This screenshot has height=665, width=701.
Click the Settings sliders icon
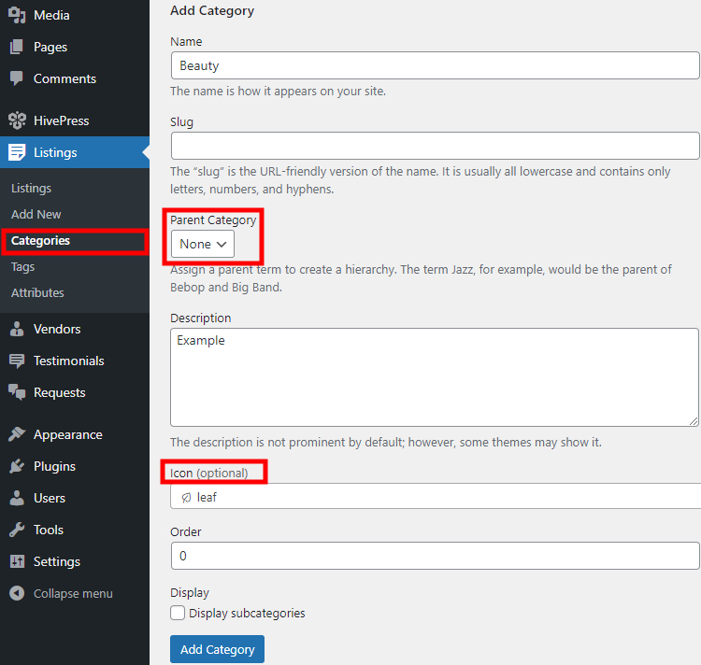coord(17,561)
